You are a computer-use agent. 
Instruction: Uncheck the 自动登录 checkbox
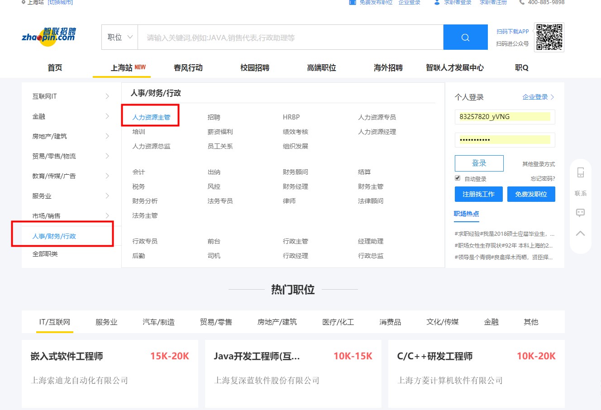coord(457,178)
